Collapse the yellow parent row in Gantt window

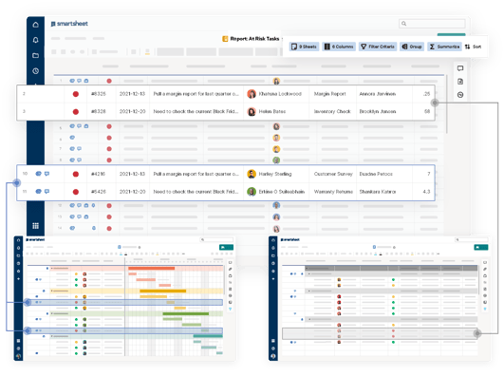52,291
